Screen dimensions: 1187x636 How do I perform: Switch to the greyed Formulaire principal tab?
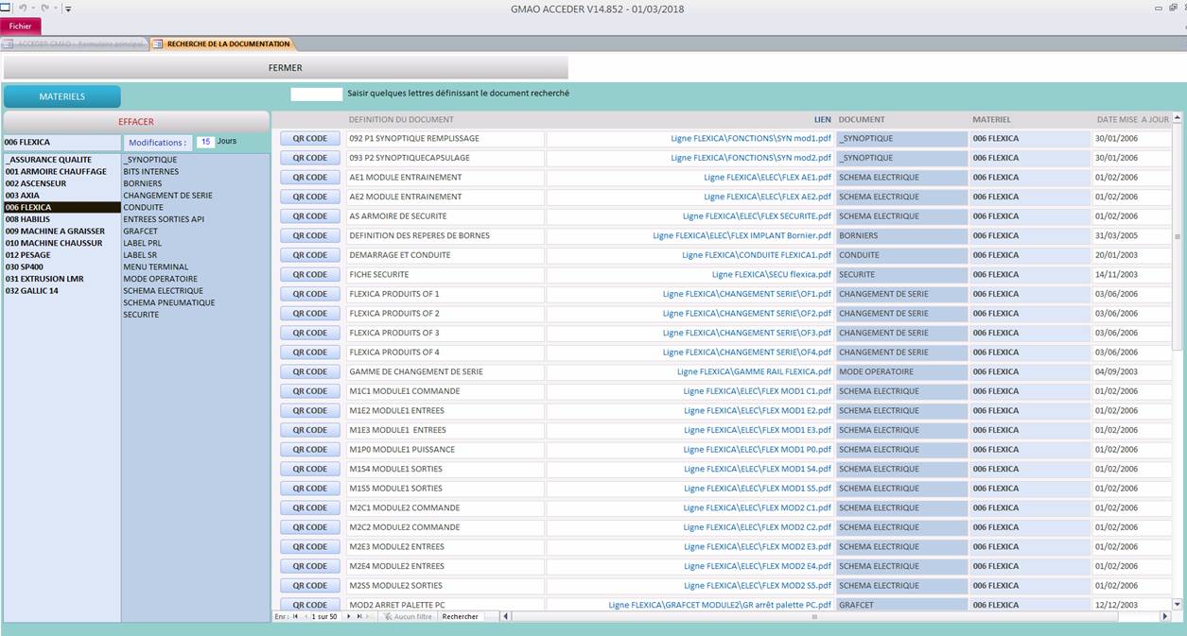click(76, 43)
